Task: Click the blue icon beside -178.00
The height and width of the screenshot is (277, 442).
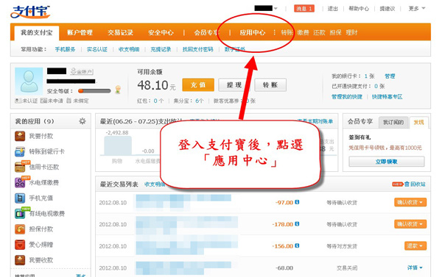Action: point(297,224)
